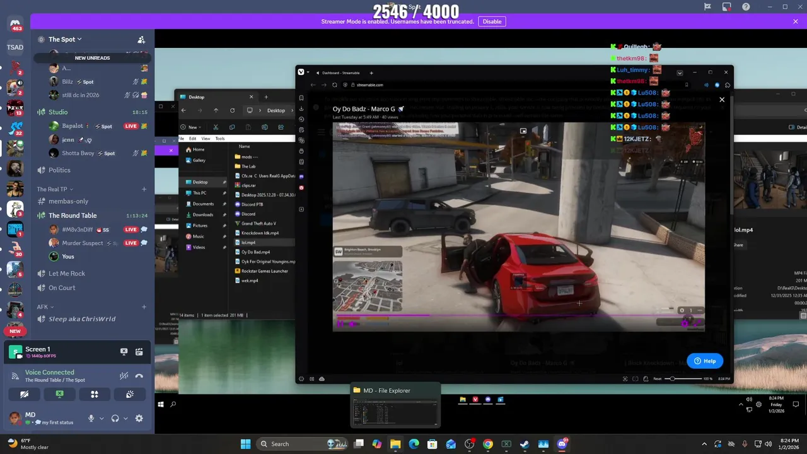Adjust the browser zoom slider
Screen dimensions: 807x454
[683, 378]
